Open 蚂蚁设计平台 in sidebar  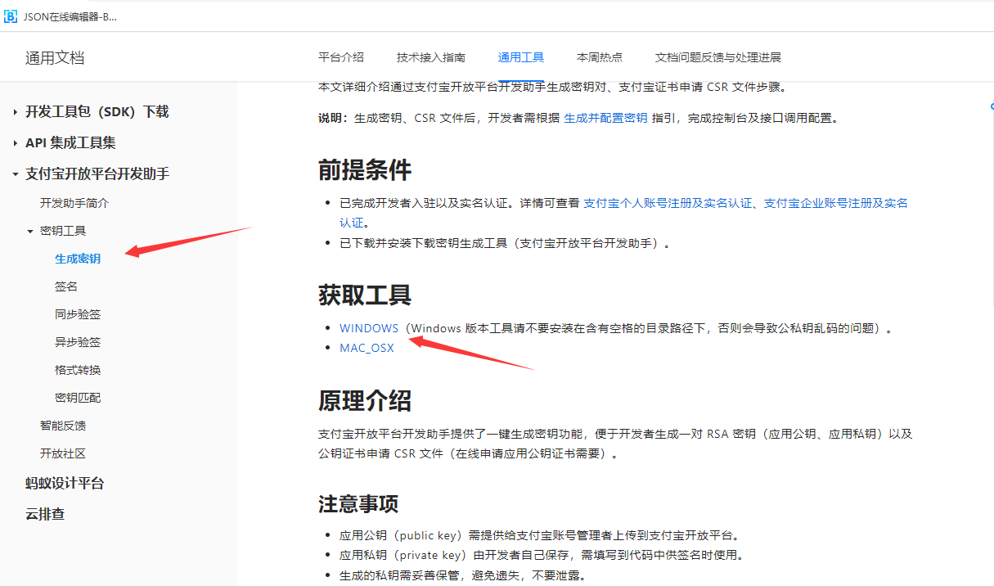[x=65, y=483]
